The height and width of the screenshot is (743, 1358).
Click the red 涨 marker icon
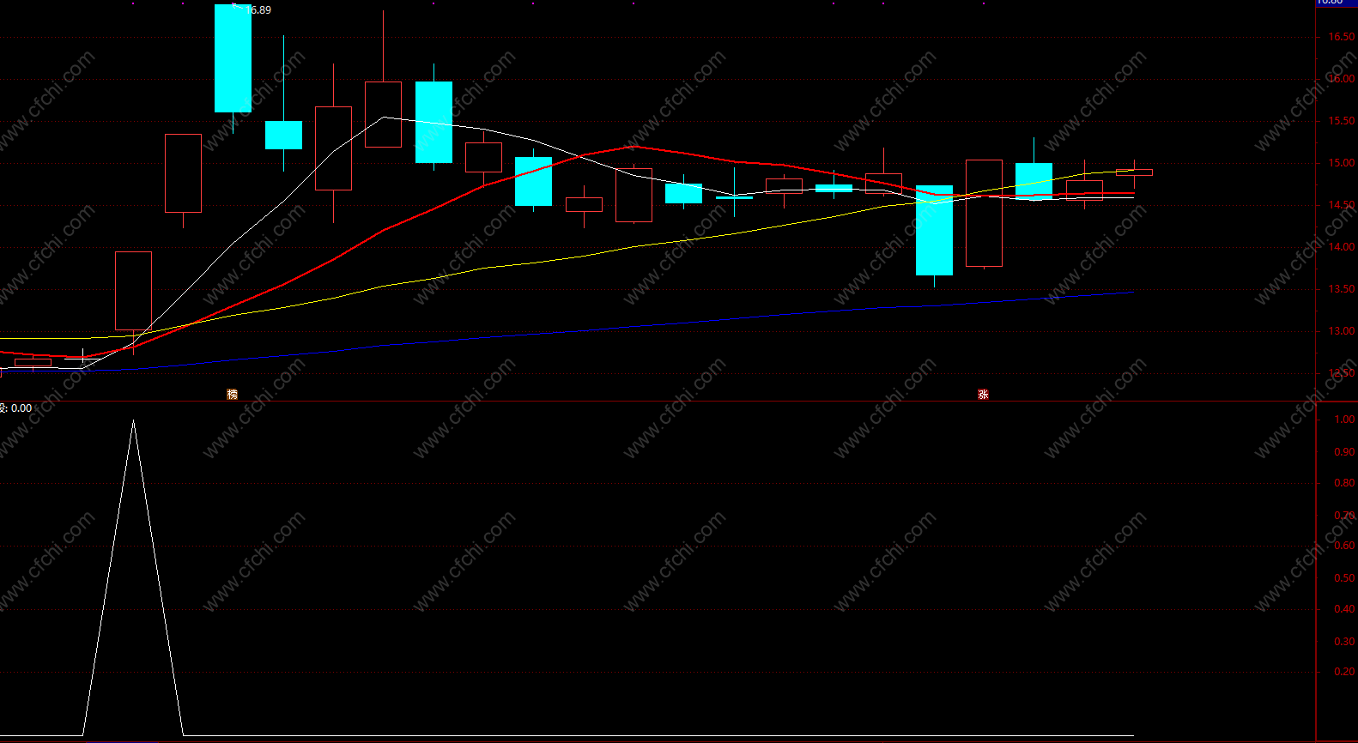coord(983,395)
